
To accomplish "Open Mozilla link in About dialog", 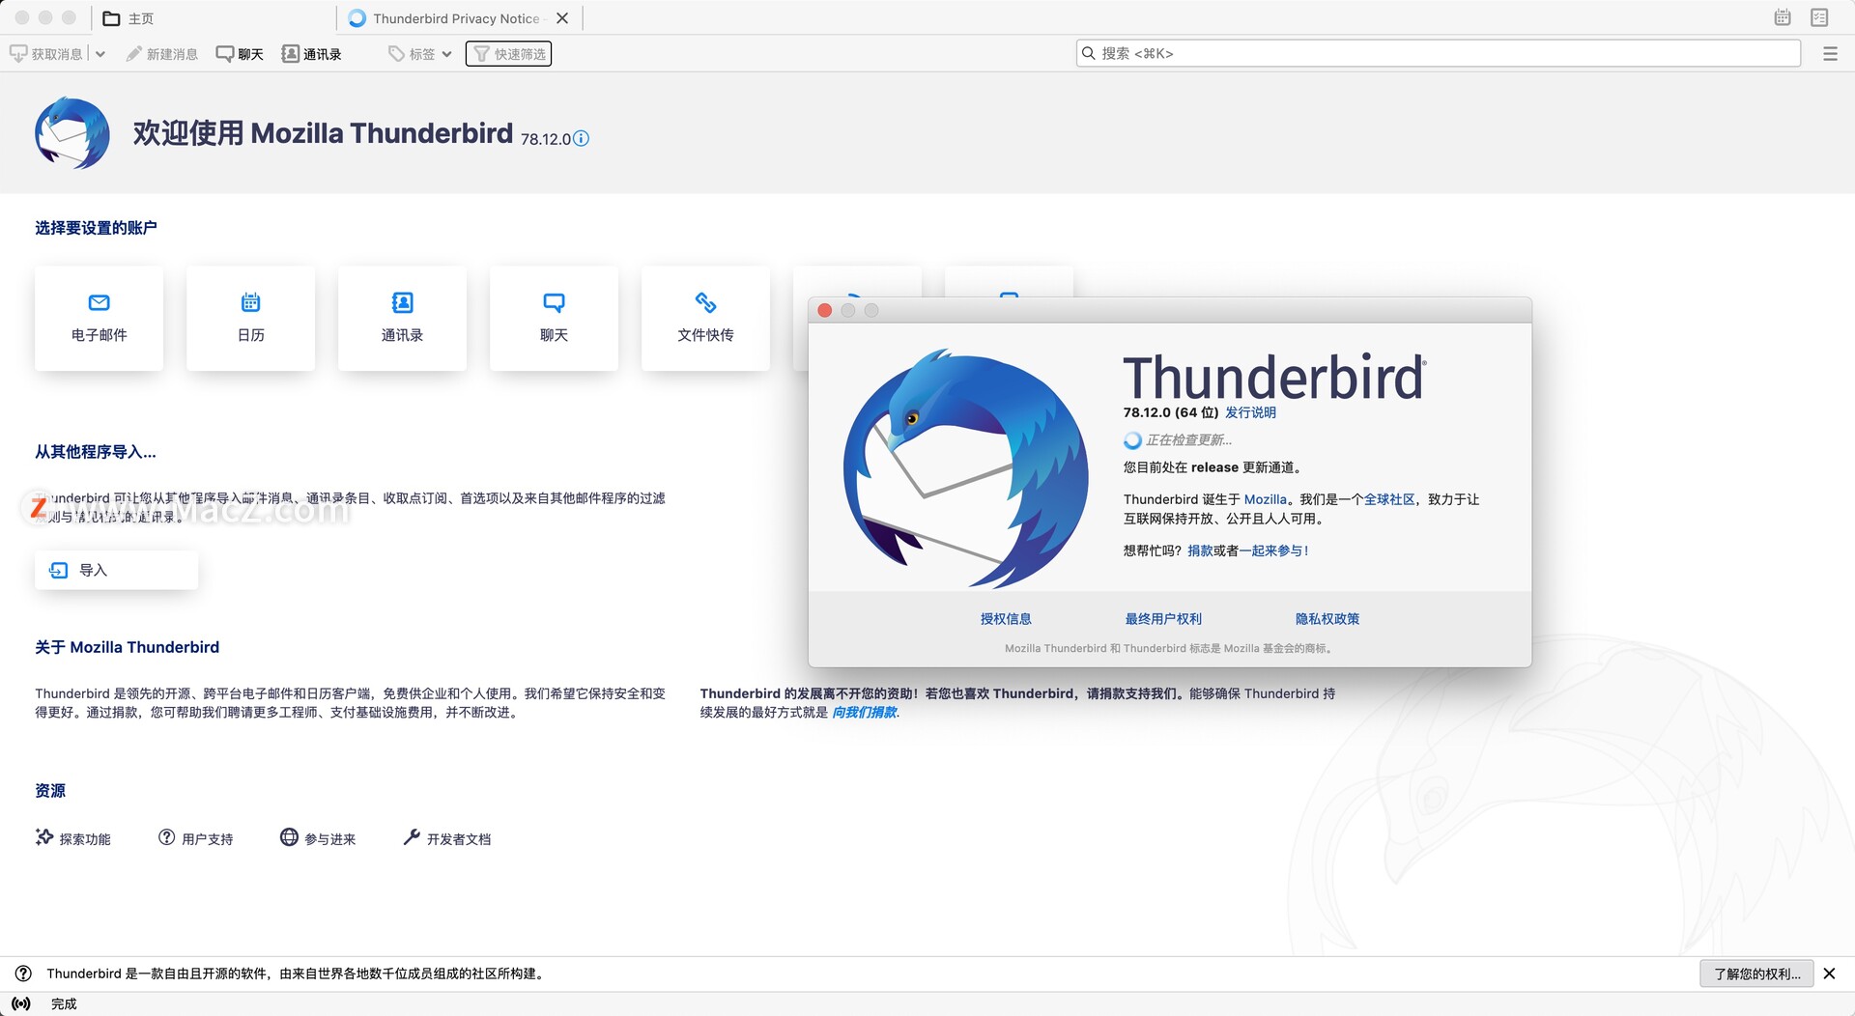I will (x=1266, y=499).
